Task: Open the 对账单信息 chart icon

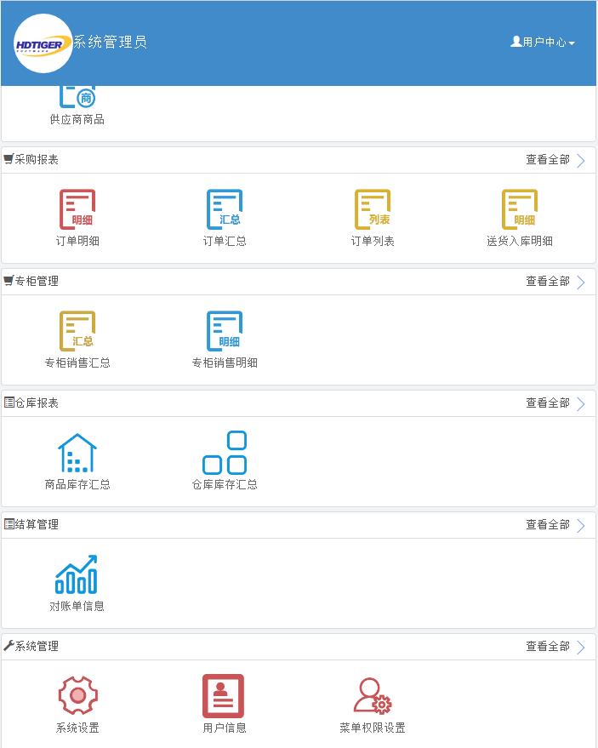Action: point(77,574)
